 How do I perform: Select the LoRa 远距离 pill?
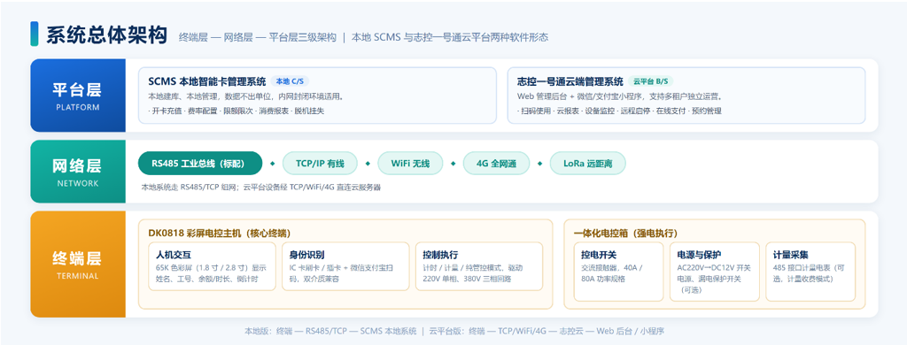coord(588,164)
